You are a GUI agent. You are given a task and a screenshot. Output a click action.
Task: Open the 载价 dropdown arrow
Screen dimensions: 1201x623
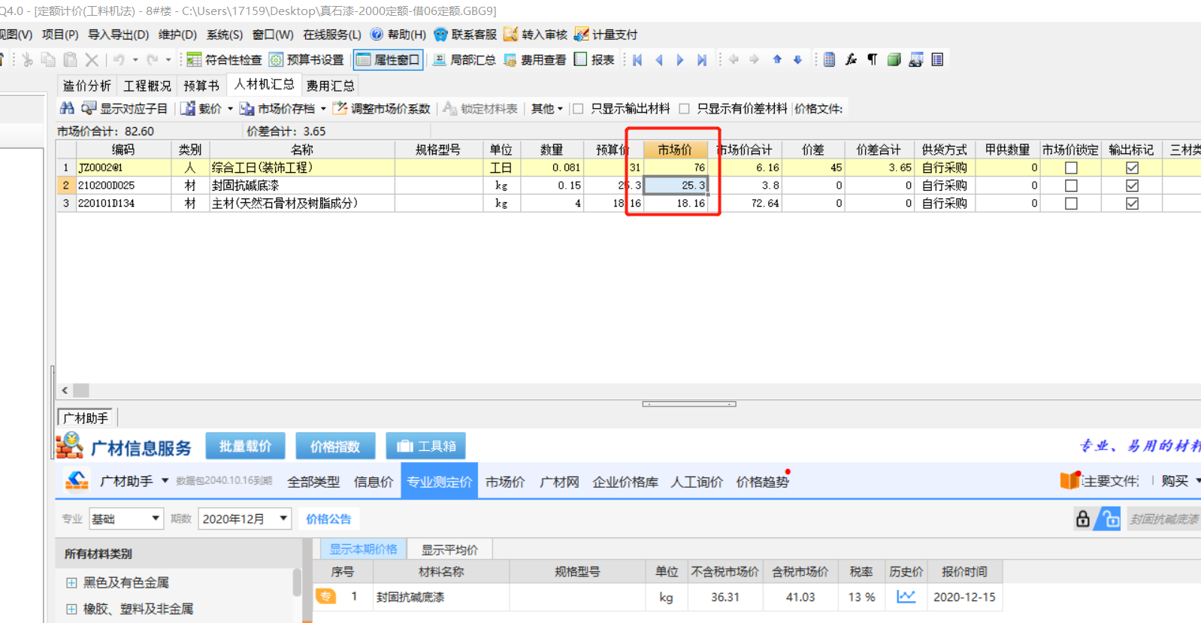(x=230, y=109)
